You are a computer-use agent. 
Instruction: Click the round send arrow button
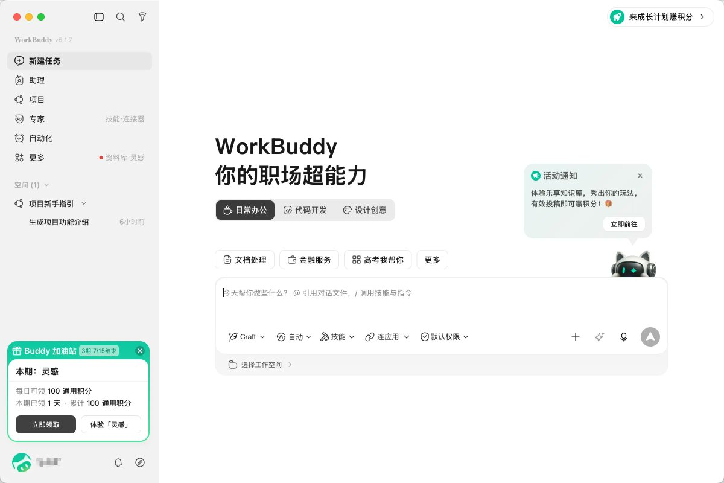tap(650, 337)
